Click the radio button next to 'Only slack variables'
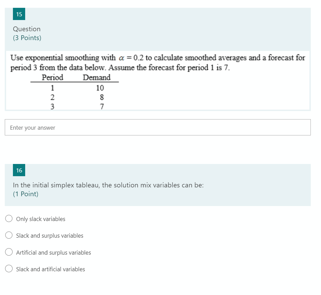The height and width of the screenshot is (295, 321). (9, 218)
